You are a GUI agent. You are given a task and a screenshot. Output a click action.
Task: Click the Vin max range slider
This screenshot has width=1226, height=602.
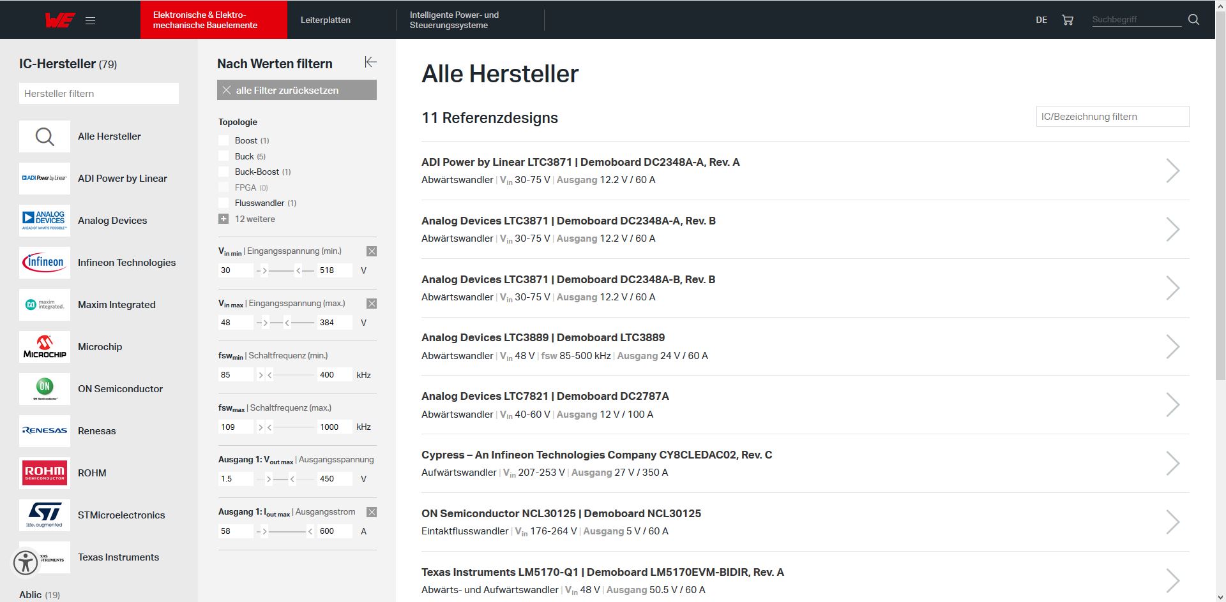click(285, 323)
